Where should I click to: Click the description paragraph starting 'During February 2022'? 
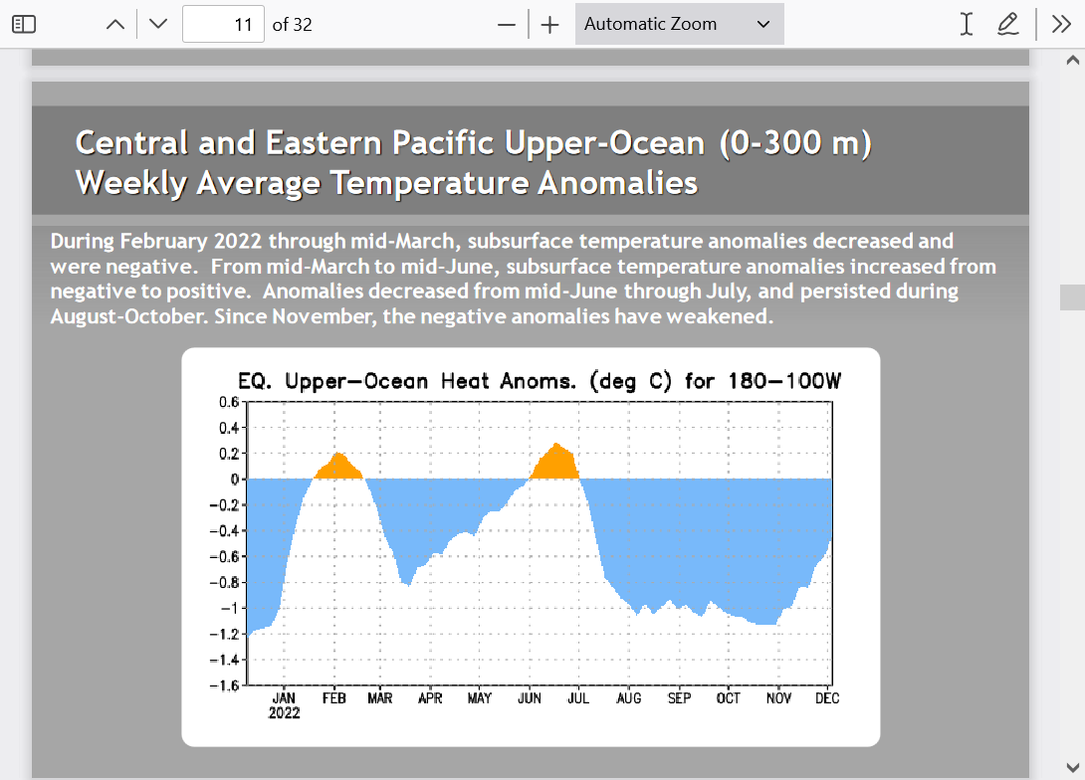[x=523, y=279]
